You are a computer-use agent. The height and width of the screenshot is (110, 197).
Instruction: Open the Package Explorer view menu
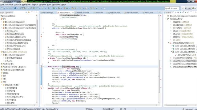coord(32,12)
